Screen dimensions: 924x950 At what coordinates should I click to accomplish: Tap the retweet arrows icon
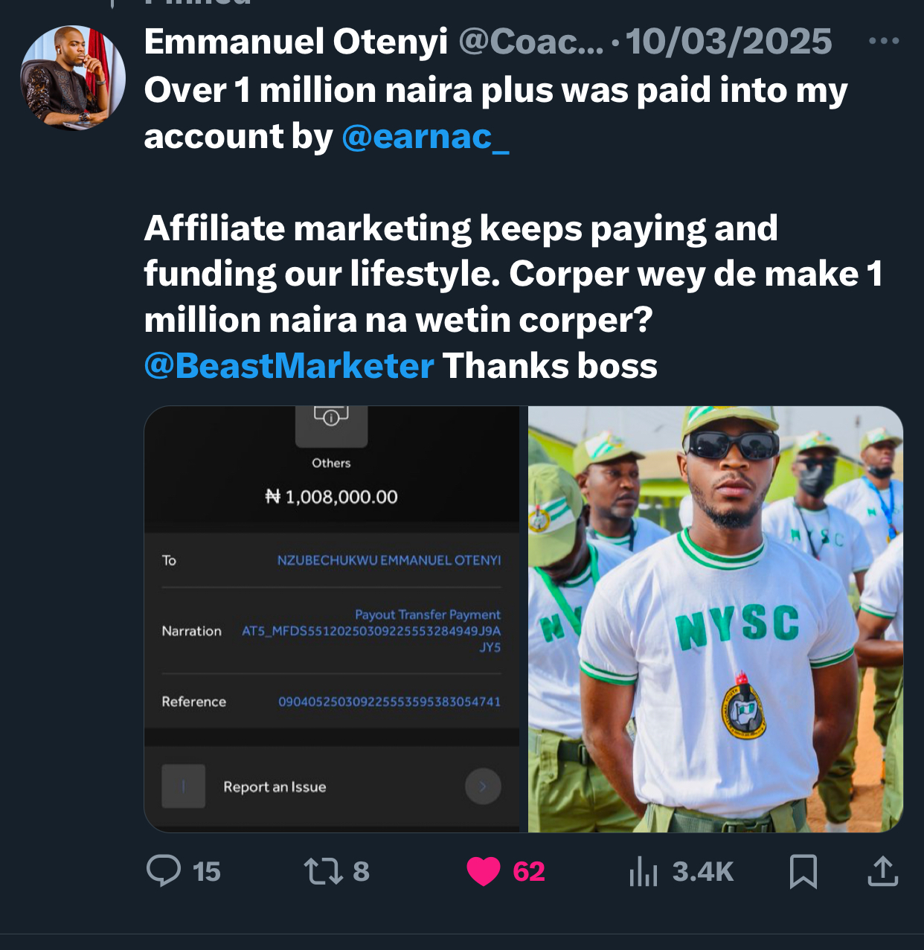point(324,871)
